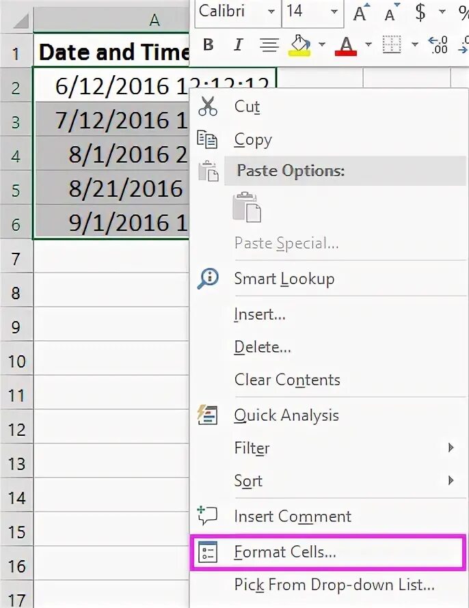Select Smart Lookup option

[x=327, y=279]
